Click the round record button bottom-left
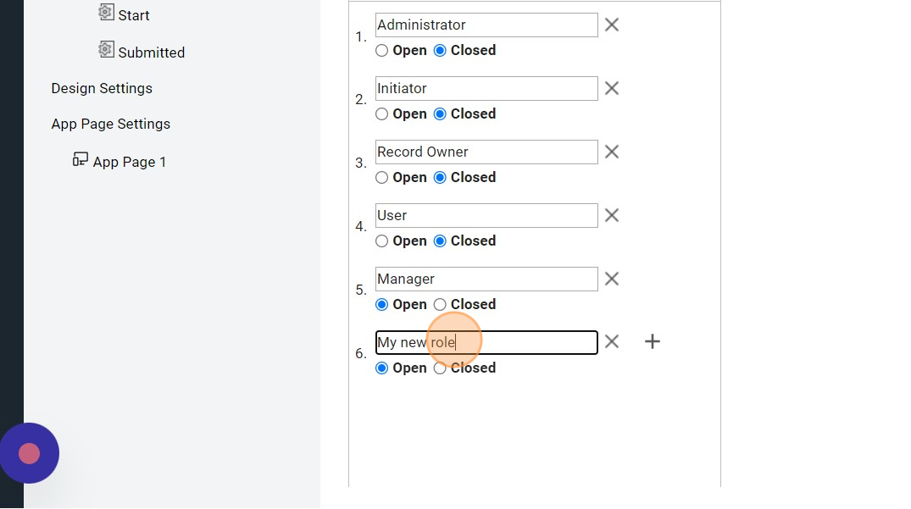Screen dimensions: 911x509 pos(30,453)
